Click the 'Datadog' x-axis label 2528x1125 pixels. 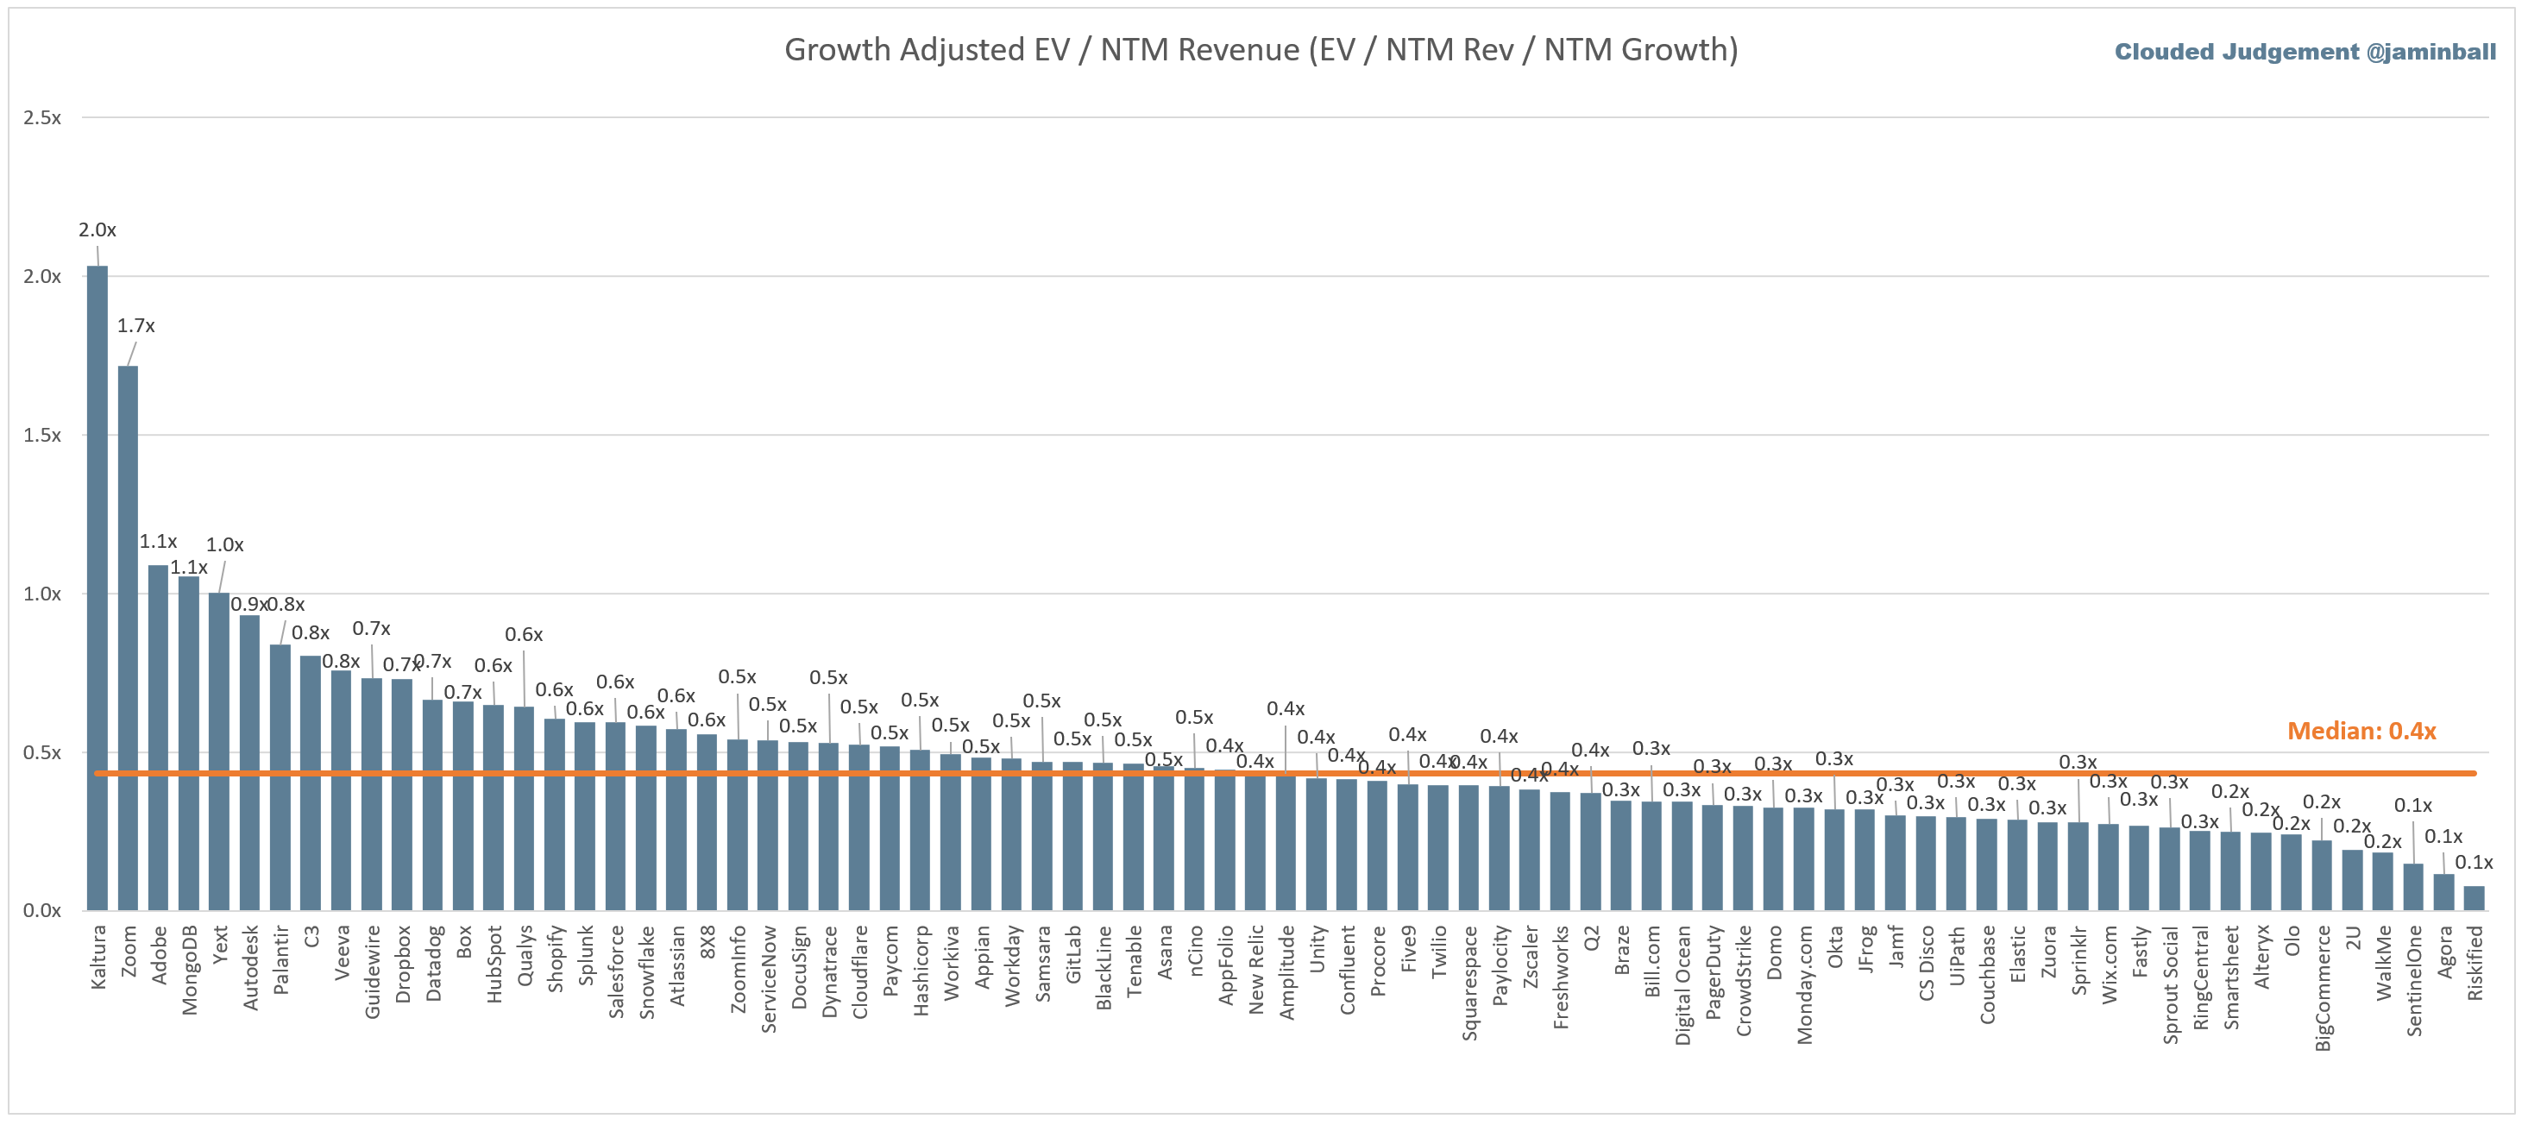(x=433, y=963)
